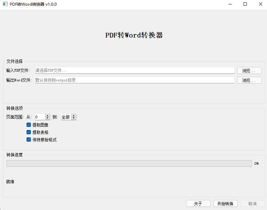Close the converter window
Viewport: 267px width, 210px height.
pyautogui.click(x=261, y=4)
